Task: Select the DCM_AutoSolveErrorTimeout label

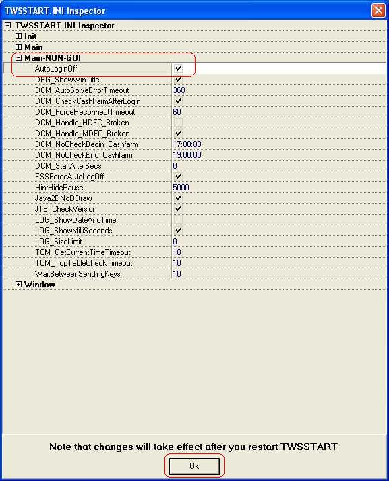Action: (x=82, y=90)
